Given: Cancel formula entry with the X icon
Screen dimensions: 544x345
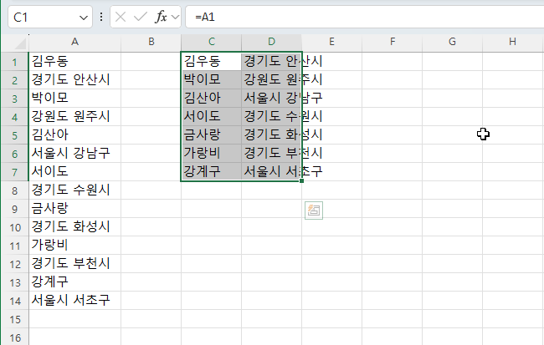Looking at the screenshot, I should coord(121,17).
